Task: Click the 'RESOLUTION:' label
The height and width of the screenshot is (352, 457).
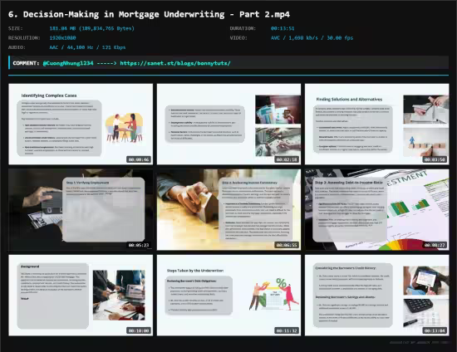Action: pyautogui.click(x=24, y=38)
